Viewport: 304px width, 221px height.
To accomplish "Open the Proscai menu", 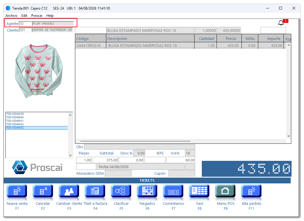I will coord(37,16).
